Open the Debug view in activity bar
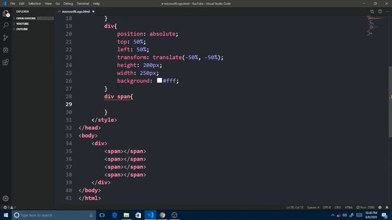The width and height of the screenshot is (392, 220). (6, 50)
